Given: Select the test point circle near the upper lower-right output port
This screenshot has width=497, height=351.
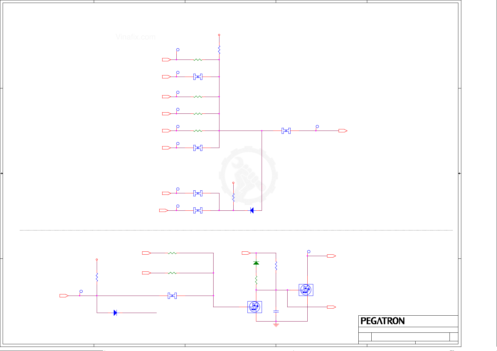Looking at the screenshot, I should (309, 252).
